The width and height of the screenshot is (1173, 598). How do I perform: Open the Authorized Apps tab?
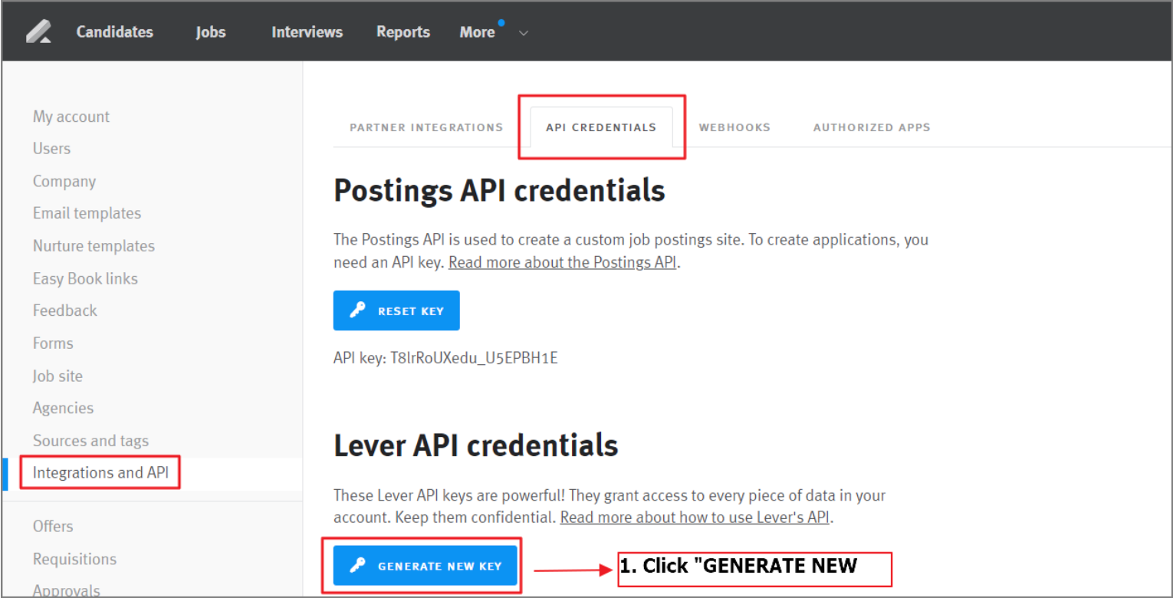point(872,127)
